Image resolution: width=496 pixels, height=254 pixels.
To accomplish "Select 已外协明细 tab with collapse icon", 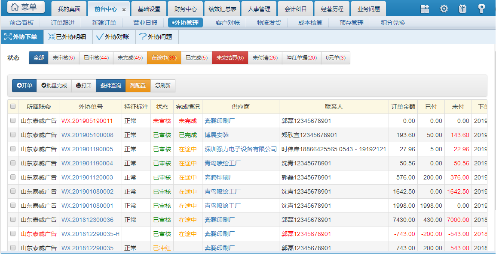I will click(68, 37).
